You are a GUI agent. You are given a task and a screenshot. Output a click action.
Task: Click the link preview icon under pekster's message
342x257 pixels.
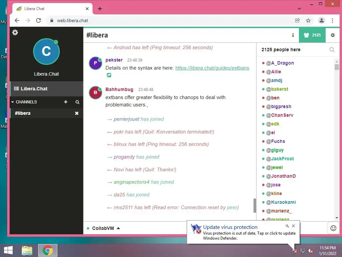[x=109, y=75]
